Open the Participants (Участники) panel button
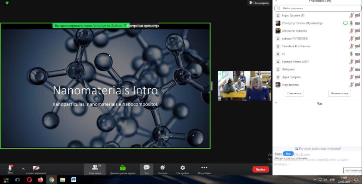 [x=95, y=169]
